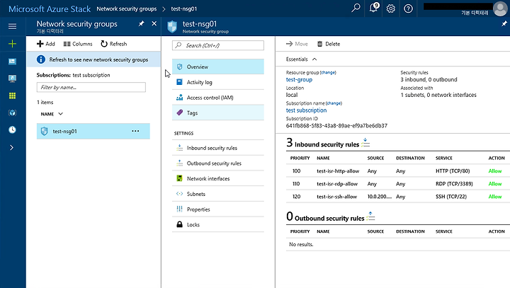510x288 pixels.
Task: Click the test-nsg01 shield icon in the blade header
Action: [x=172, y=27]
